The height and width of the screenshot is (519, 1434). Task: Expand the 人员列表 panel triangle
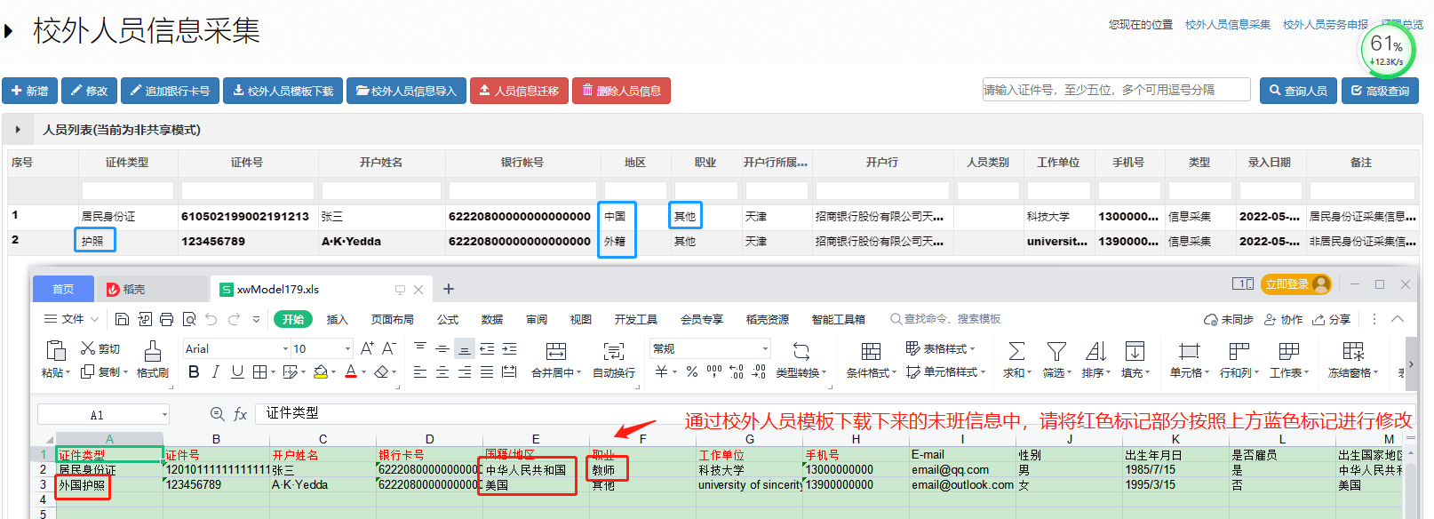click(x=18, y=130)
